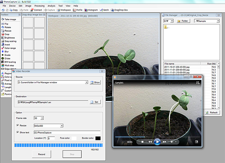Click the Histogram toolbar icon
Screen dimensions: 225x163
pos(89,10)
